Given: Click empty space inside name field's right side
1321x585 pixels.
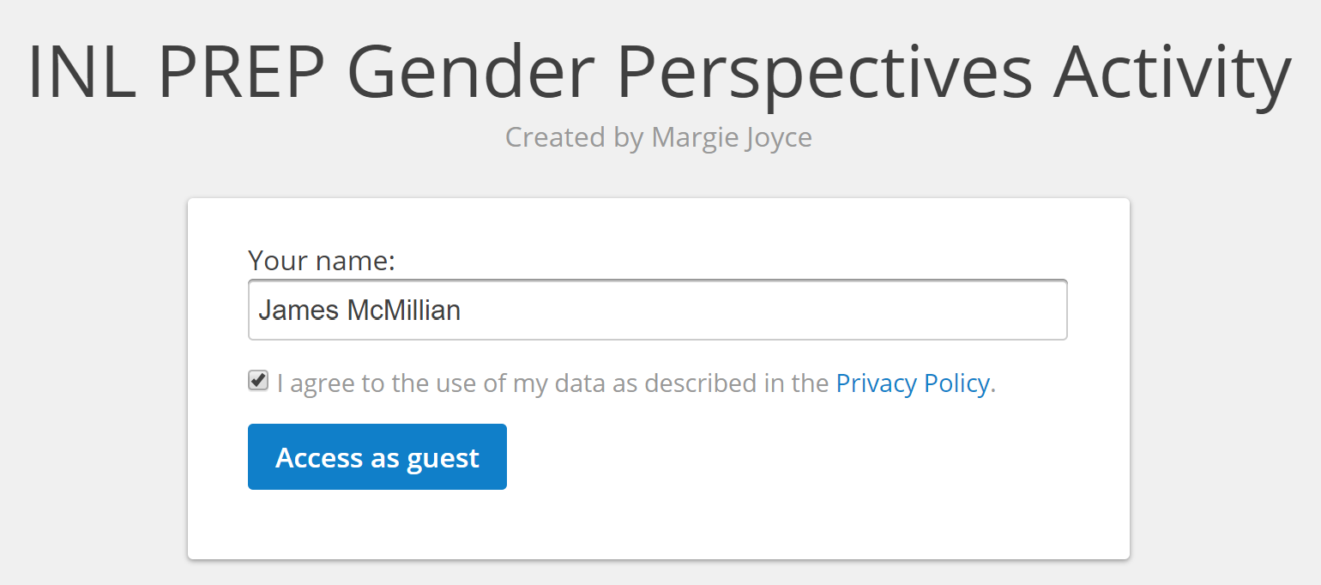Looking at the screenshot, I should pyautogui.click(x=858, y=311).
